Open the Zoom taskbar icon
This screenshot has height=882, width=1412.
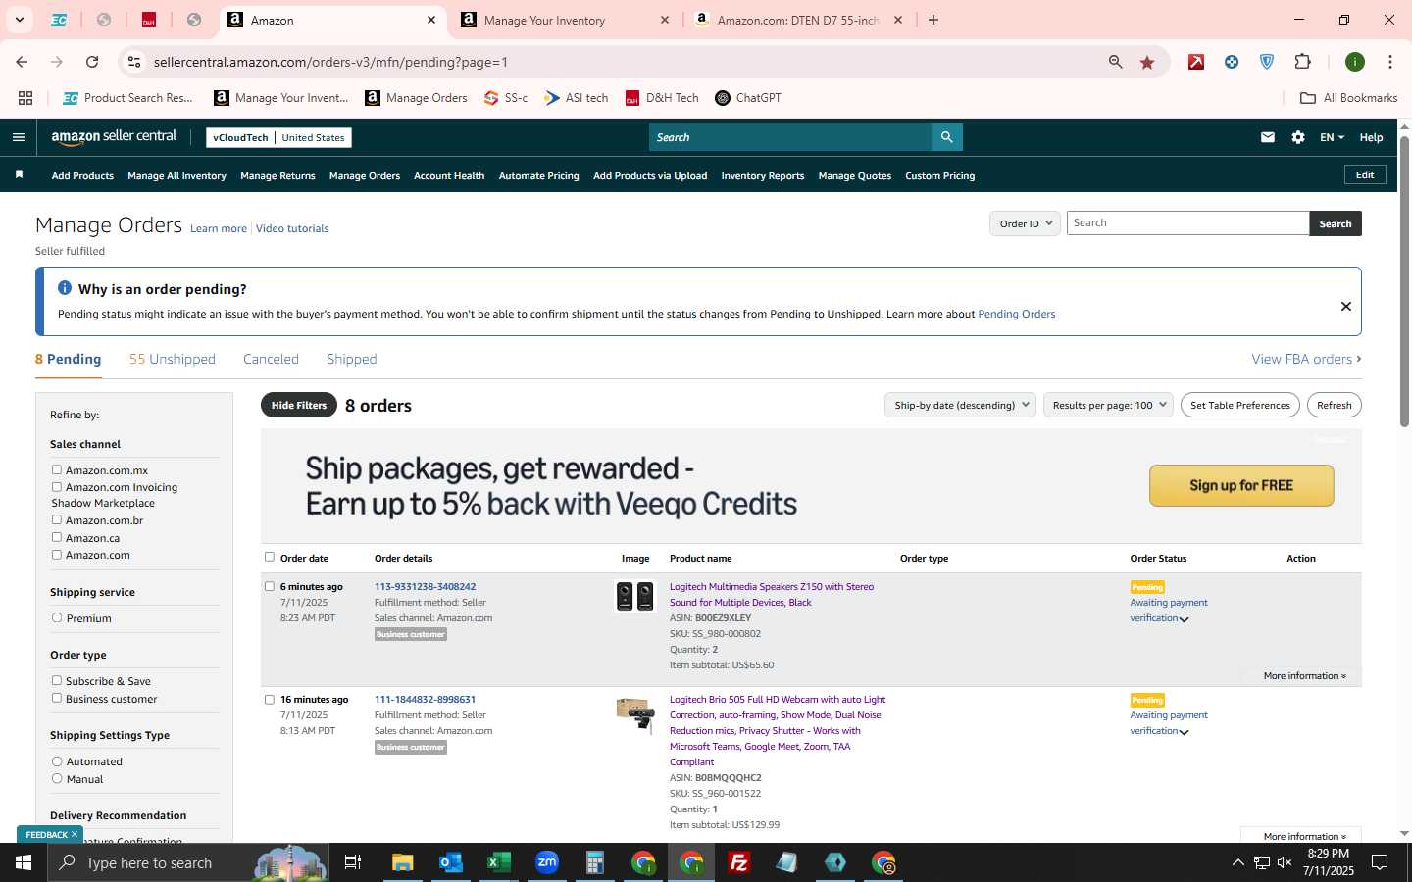tap(547, 862)
